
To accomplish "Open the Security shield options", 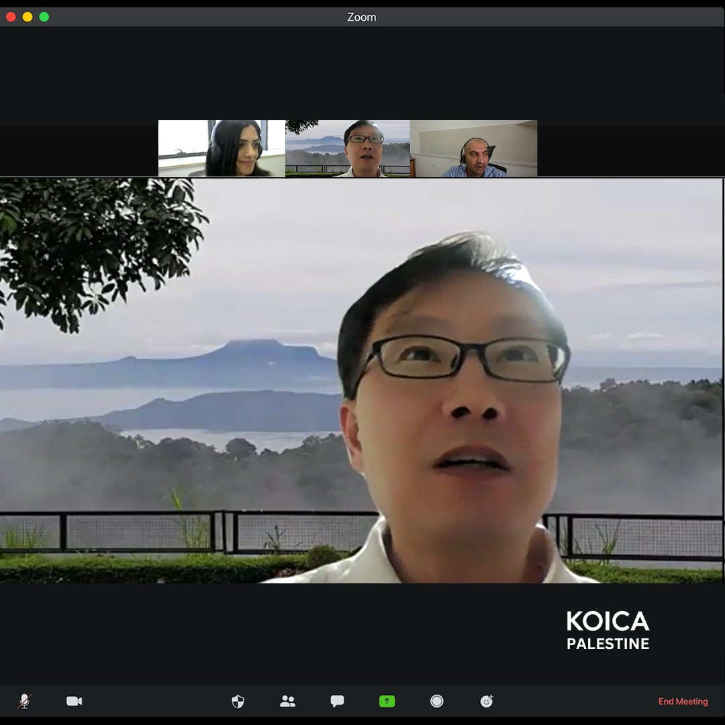I will pyautogui.click(x=238, y=702).
